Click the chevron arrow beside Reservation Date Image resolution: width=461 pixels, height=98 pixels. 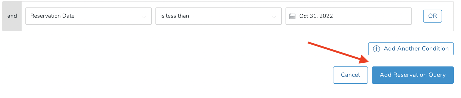144,17
